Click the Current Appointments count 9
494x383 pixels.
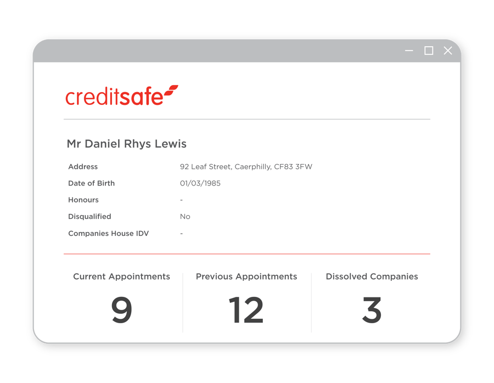122,310
